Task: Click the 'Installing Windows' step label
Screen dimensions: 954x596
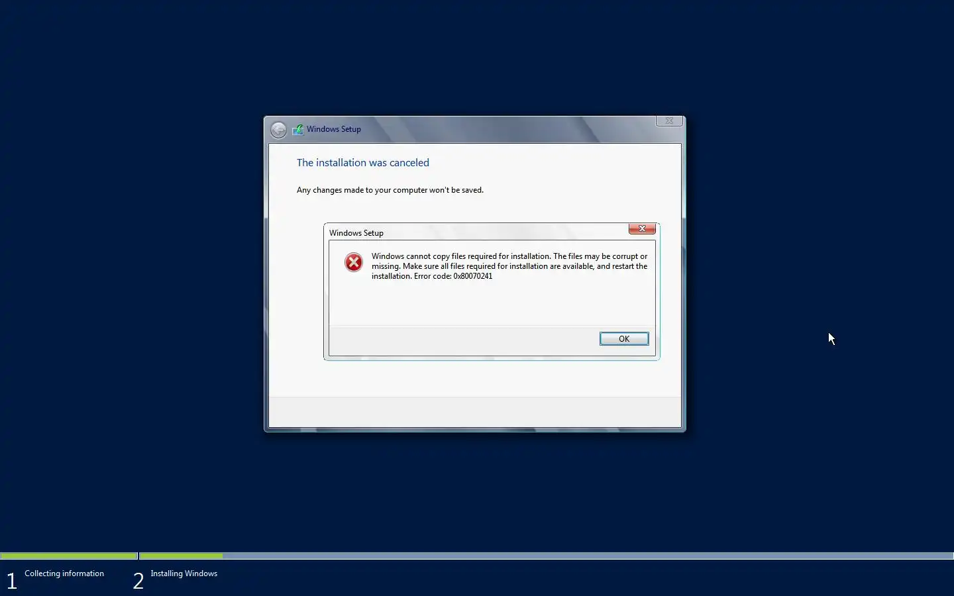Action: point(184,573)
